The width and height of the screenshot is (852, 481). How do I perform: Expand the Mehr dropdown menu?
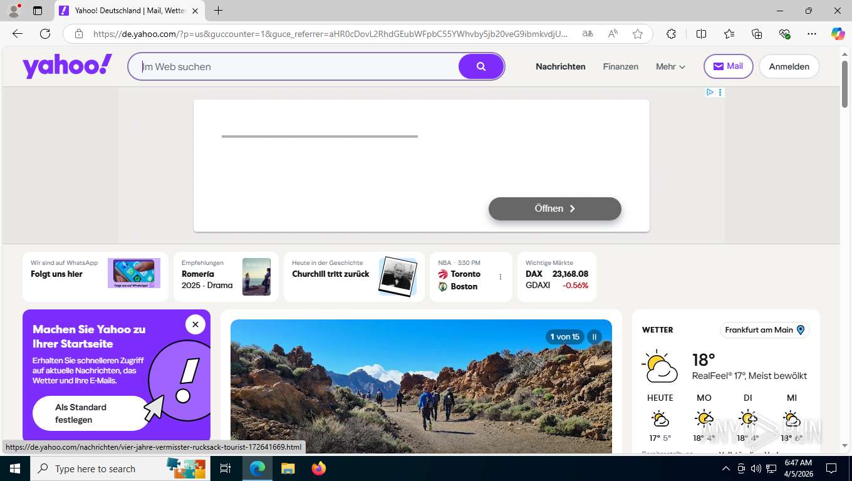click(x=670, y=66)
